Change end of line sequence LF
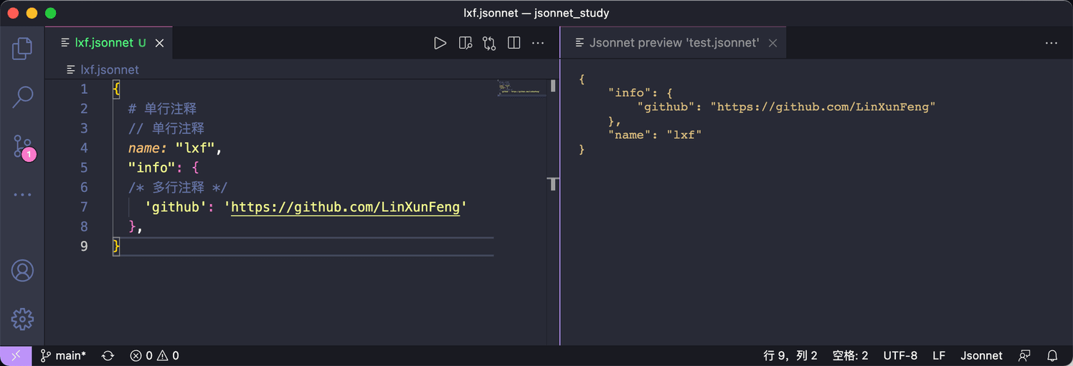This screenshot has width=1073, height=366. point(939,355)
